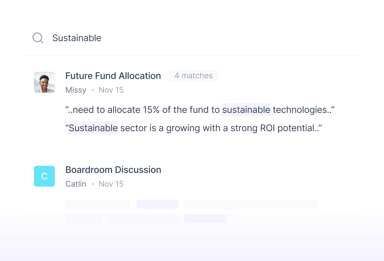Click highlighted "Sustainable" before "sector"
The width and height of the screenshot is (384, 261).
pyautogui.click(x=93, y=128)
